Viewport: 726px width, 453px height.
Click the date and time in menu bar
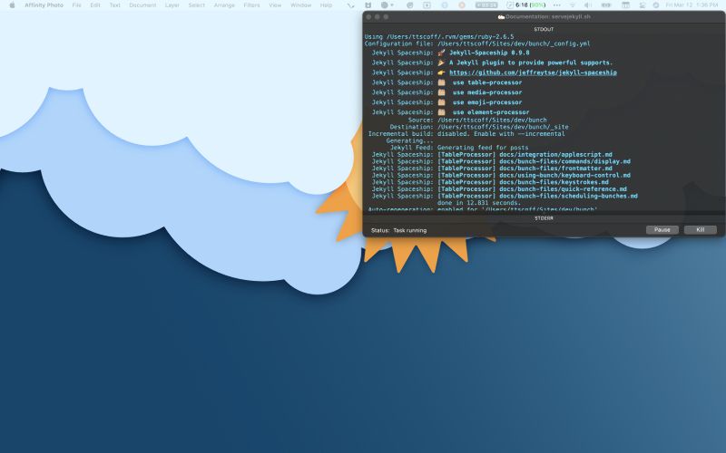click(x=692, y=5)
